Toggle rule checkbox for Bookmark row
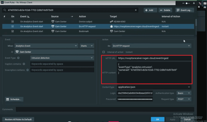 pyautogui.click(x=12, y=31)
